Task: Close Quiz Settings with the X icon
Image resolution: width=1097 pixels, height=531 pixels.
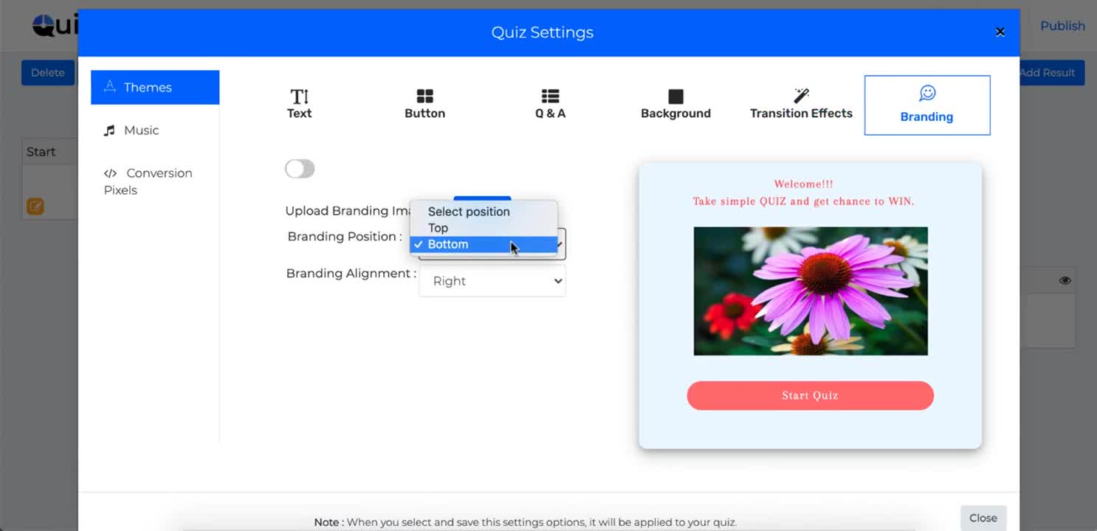Action: 1000,32
